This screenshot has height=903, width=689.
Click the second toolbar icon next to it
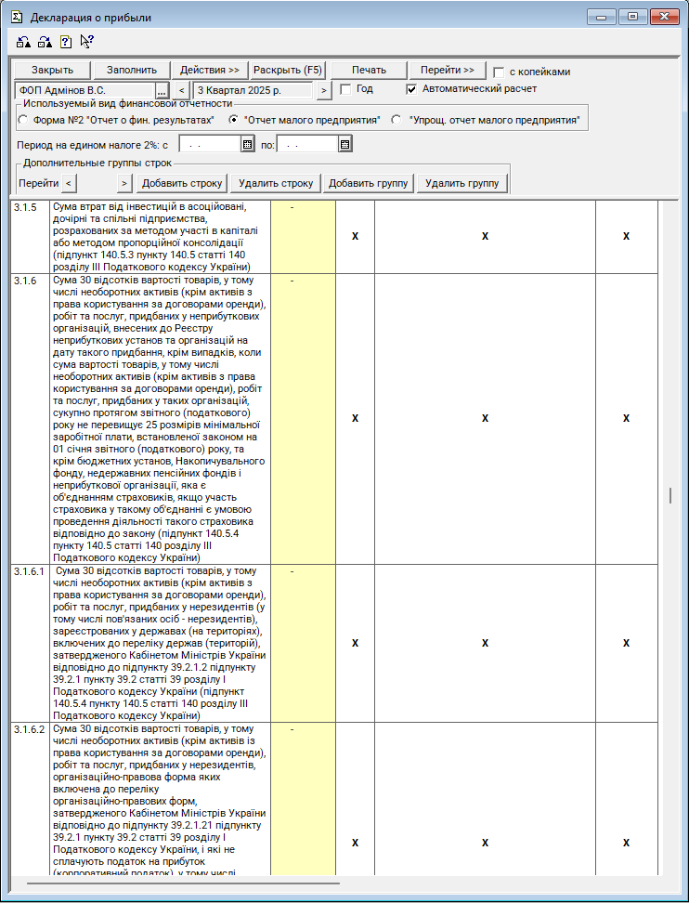click(x=44, y=41)
